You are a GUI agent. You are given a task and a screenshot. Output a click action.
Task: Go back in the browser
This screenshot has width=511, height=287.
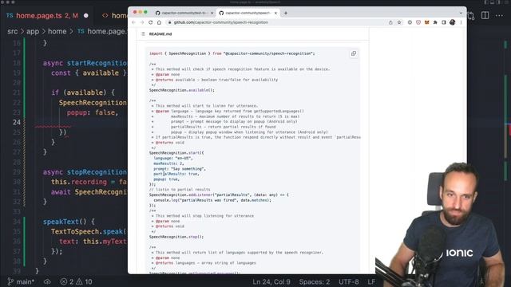(133, 22)
